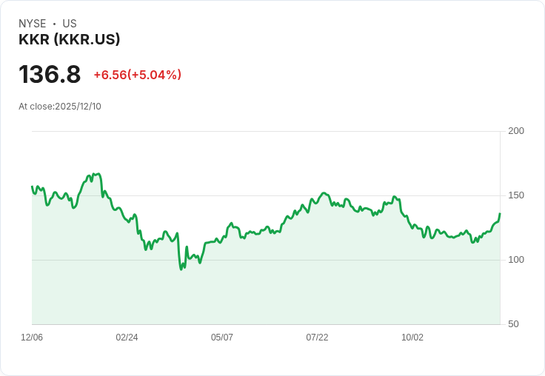This screenshot has height=376, width=545.
Task: Click the 136.8 current price
Action: click(50, 75)
